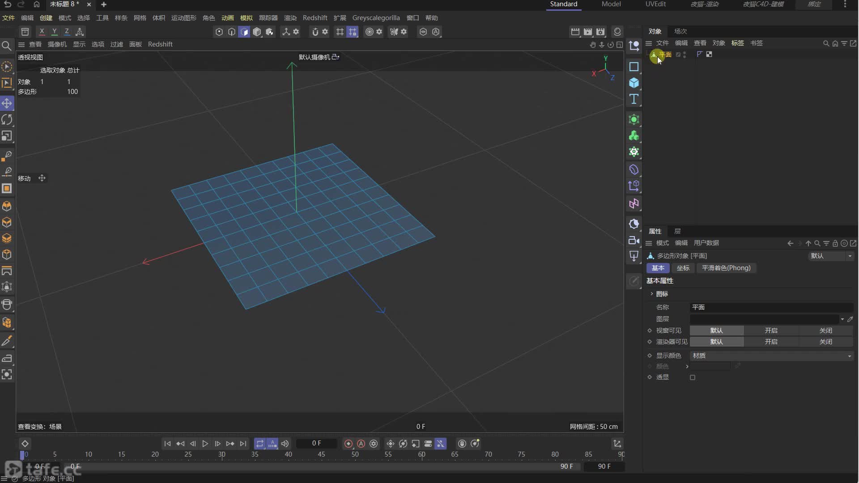This screenshot has height=483, width=859.
Task: Play the animation forward
Action: point(205,444)
